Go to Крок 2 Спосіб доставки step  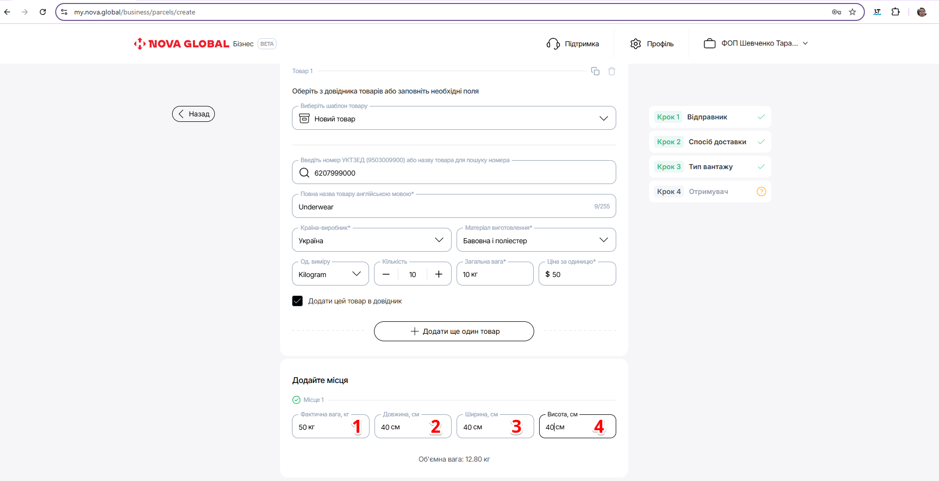pos(709,142)
